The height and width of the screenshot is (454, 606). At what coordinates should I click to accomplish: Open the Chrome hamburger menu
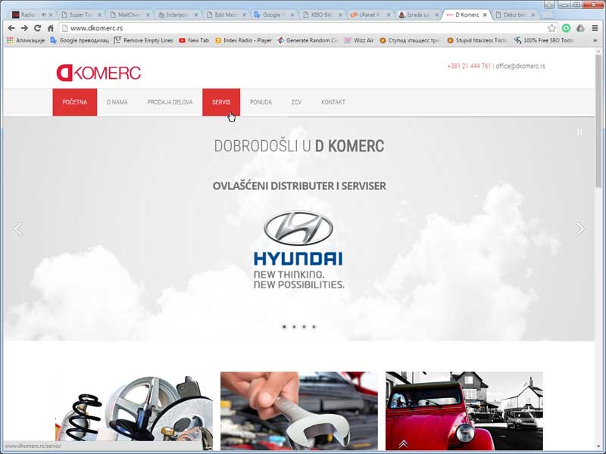(595, 28)
